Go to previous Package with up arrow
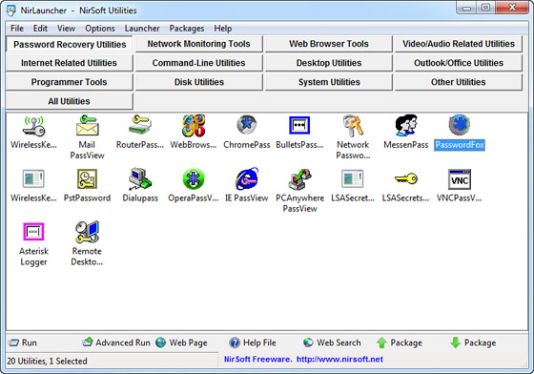534x374 pixels. pyautogui.click(x=400, y=343)
